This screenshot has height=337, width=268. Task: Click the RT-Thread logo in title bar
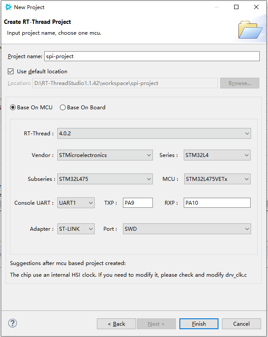coord(8,7)
